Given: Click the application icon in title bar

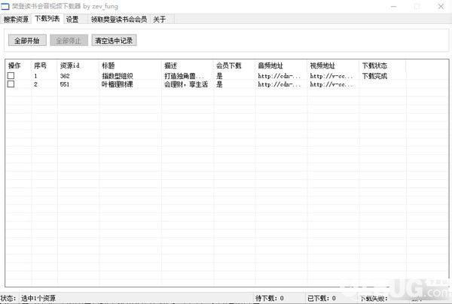Looking at the screenshot, I should (x=5, y=6).
